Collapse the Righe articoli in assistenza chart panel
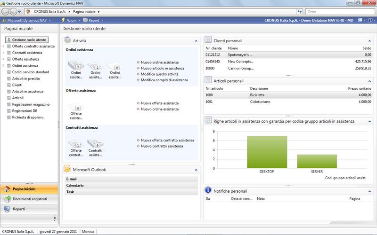Viewport: 377px width, 235px height. coord(369,122)
